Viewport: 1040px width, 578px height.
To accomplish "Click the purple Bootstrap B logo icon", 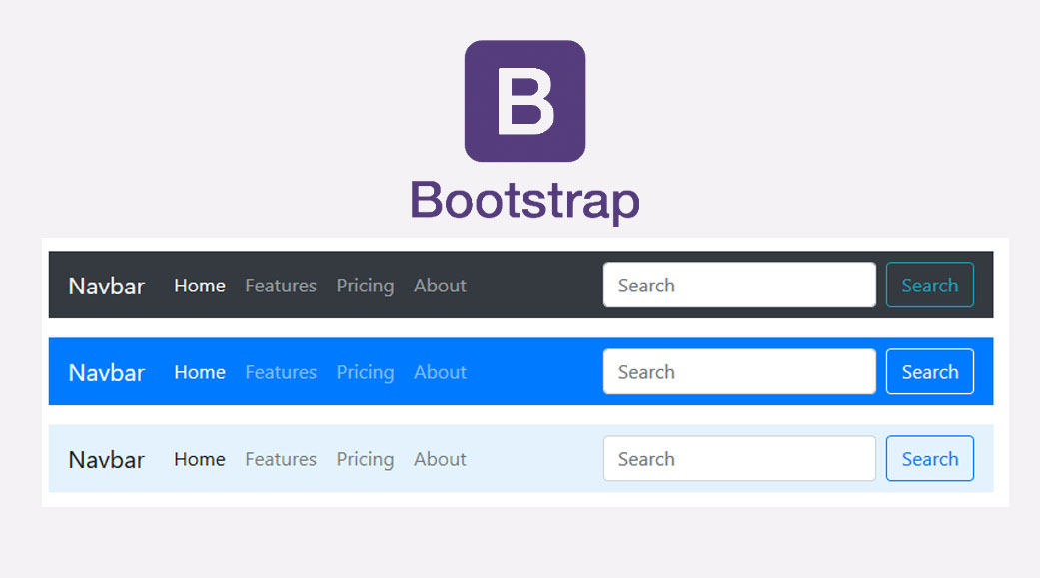I will pyautogui.click(x=524, y=101).
